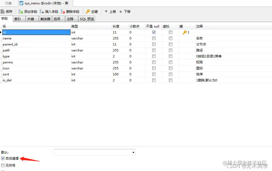
Task: Check 虚拟 checkbox for id row
Action: 171,32
